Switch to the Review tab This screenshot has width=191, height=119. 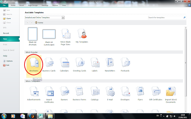point(55,5)
